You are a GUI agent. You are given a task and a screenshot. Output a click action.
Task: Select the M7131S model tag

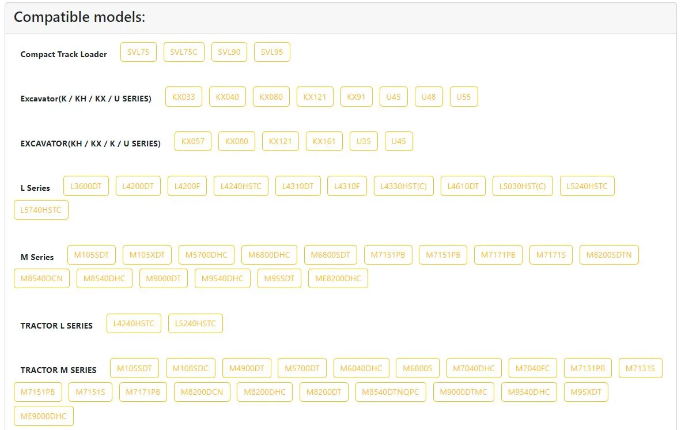[641, 368]
